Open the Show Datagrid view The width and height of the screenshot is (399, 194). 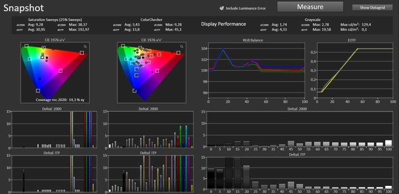(372, 8)
